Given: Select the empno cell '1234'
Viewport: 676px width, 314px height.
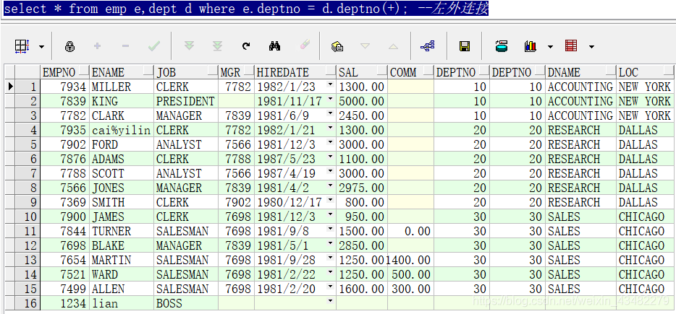Looking at the screenshot, I should [x=65, y=303].
